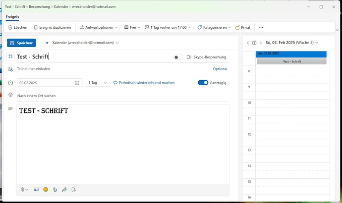Expand the ribbon with the chevron at right edge

[337, 30]
